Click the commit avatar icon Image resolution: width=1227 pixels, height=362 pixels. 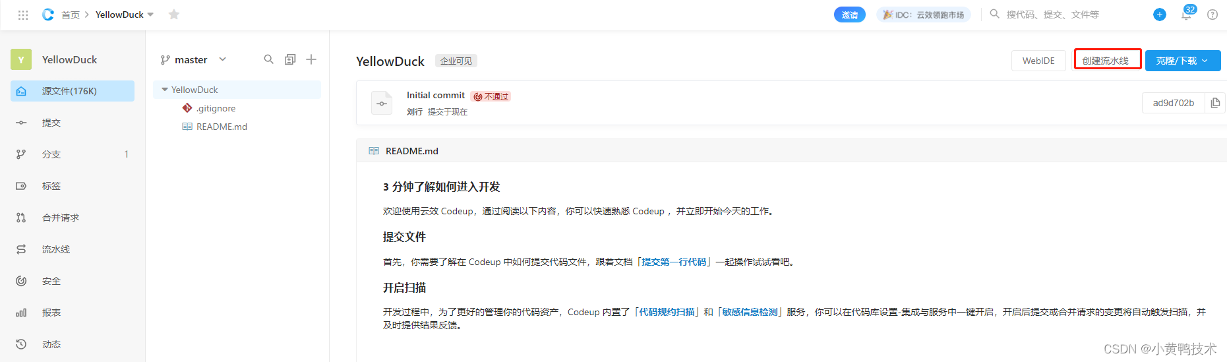click(382, 103)
